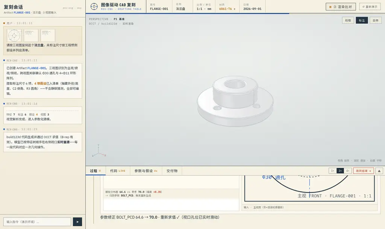Click the OCCT / build123d · 实时渲染 label

click(111, 24)
